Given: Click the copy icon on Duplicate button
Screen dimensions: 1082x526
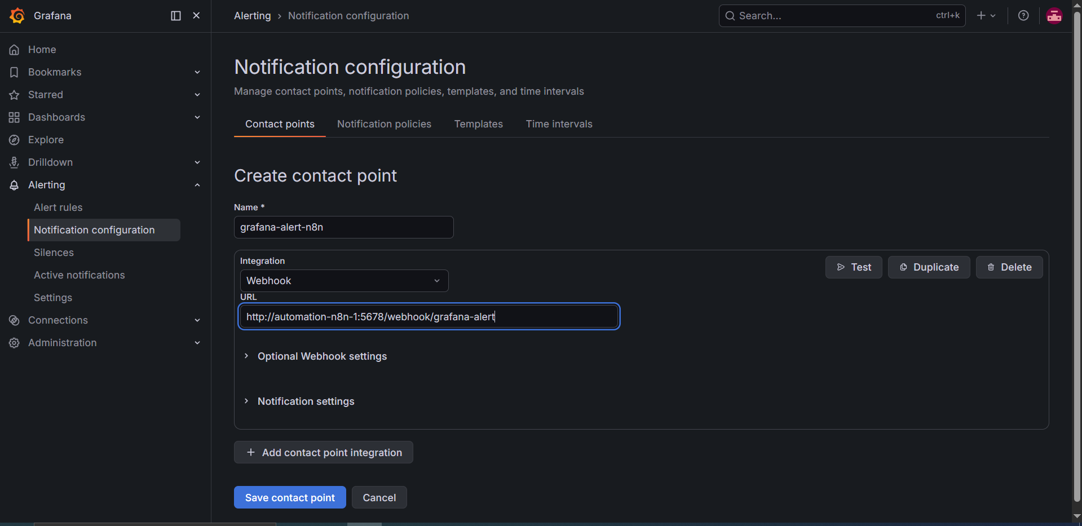Looking at the screenshot, I should [903, 267].
